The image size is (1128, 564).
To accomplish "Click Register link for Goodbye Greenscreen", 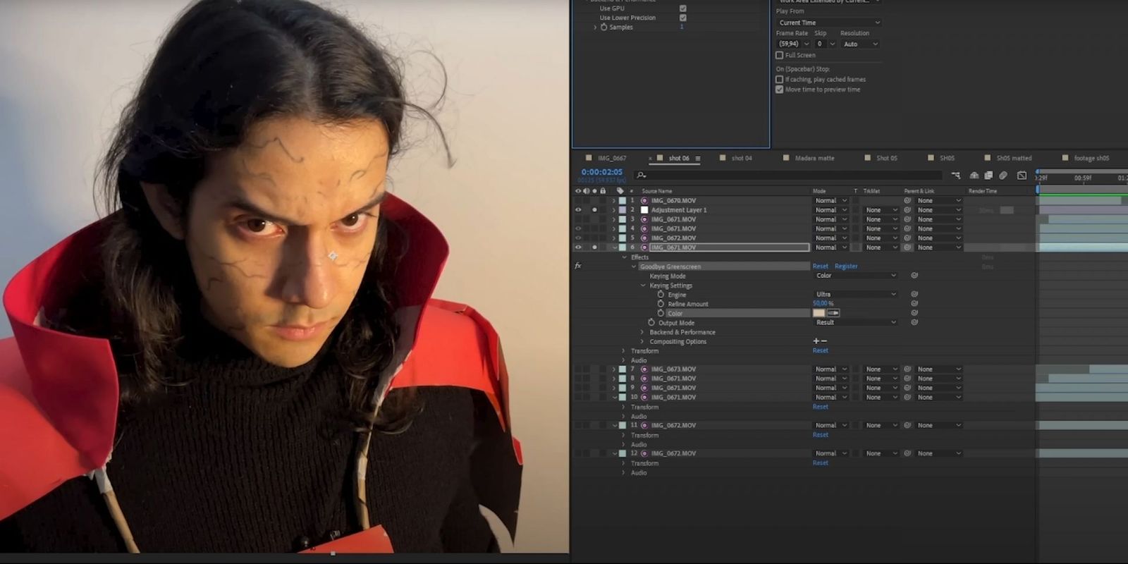I will (x=845, y=266).
